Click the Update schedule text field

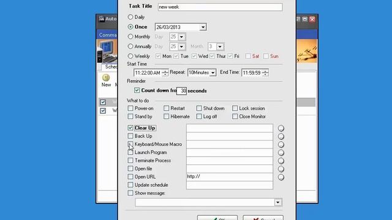pos(230,185)
